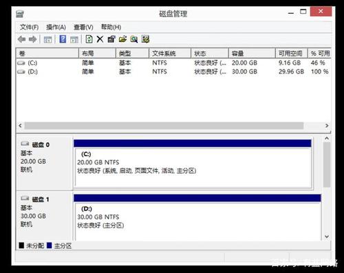Viewport: 344px width, 273px height.
Task: Open the 帮助(H) menu
Action: click(111, 28)
